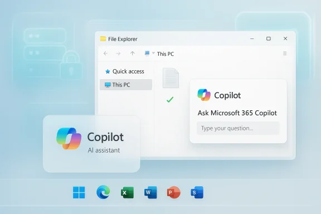Image resolution: width=321 pixels, height=214 pixels.
Task: Open Excel from the taskbar
Action: tap(127, 192)
